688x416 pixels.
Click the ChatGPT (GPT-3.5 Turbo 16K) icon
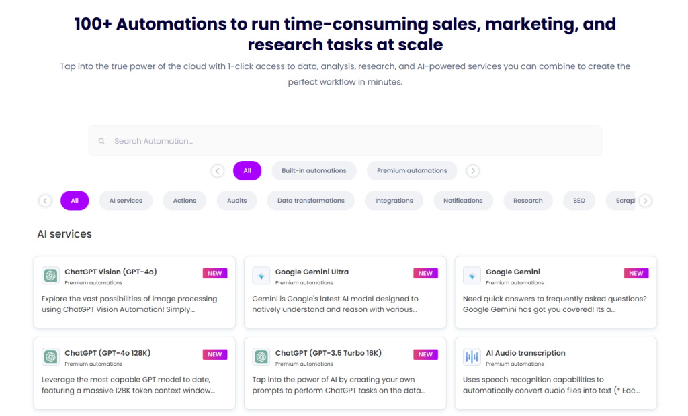click(x=261, y=357)
